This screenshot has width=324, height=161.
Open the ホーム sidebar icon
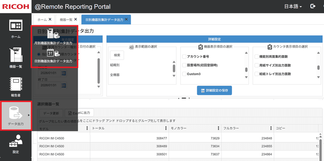coord(16,29)
